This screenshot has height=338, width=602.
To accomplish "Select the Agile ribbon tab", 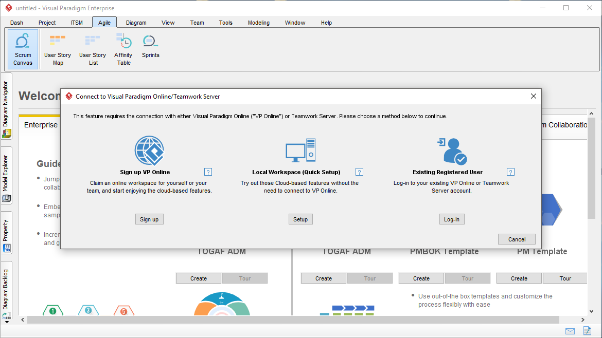I will [x=104, y=23].
